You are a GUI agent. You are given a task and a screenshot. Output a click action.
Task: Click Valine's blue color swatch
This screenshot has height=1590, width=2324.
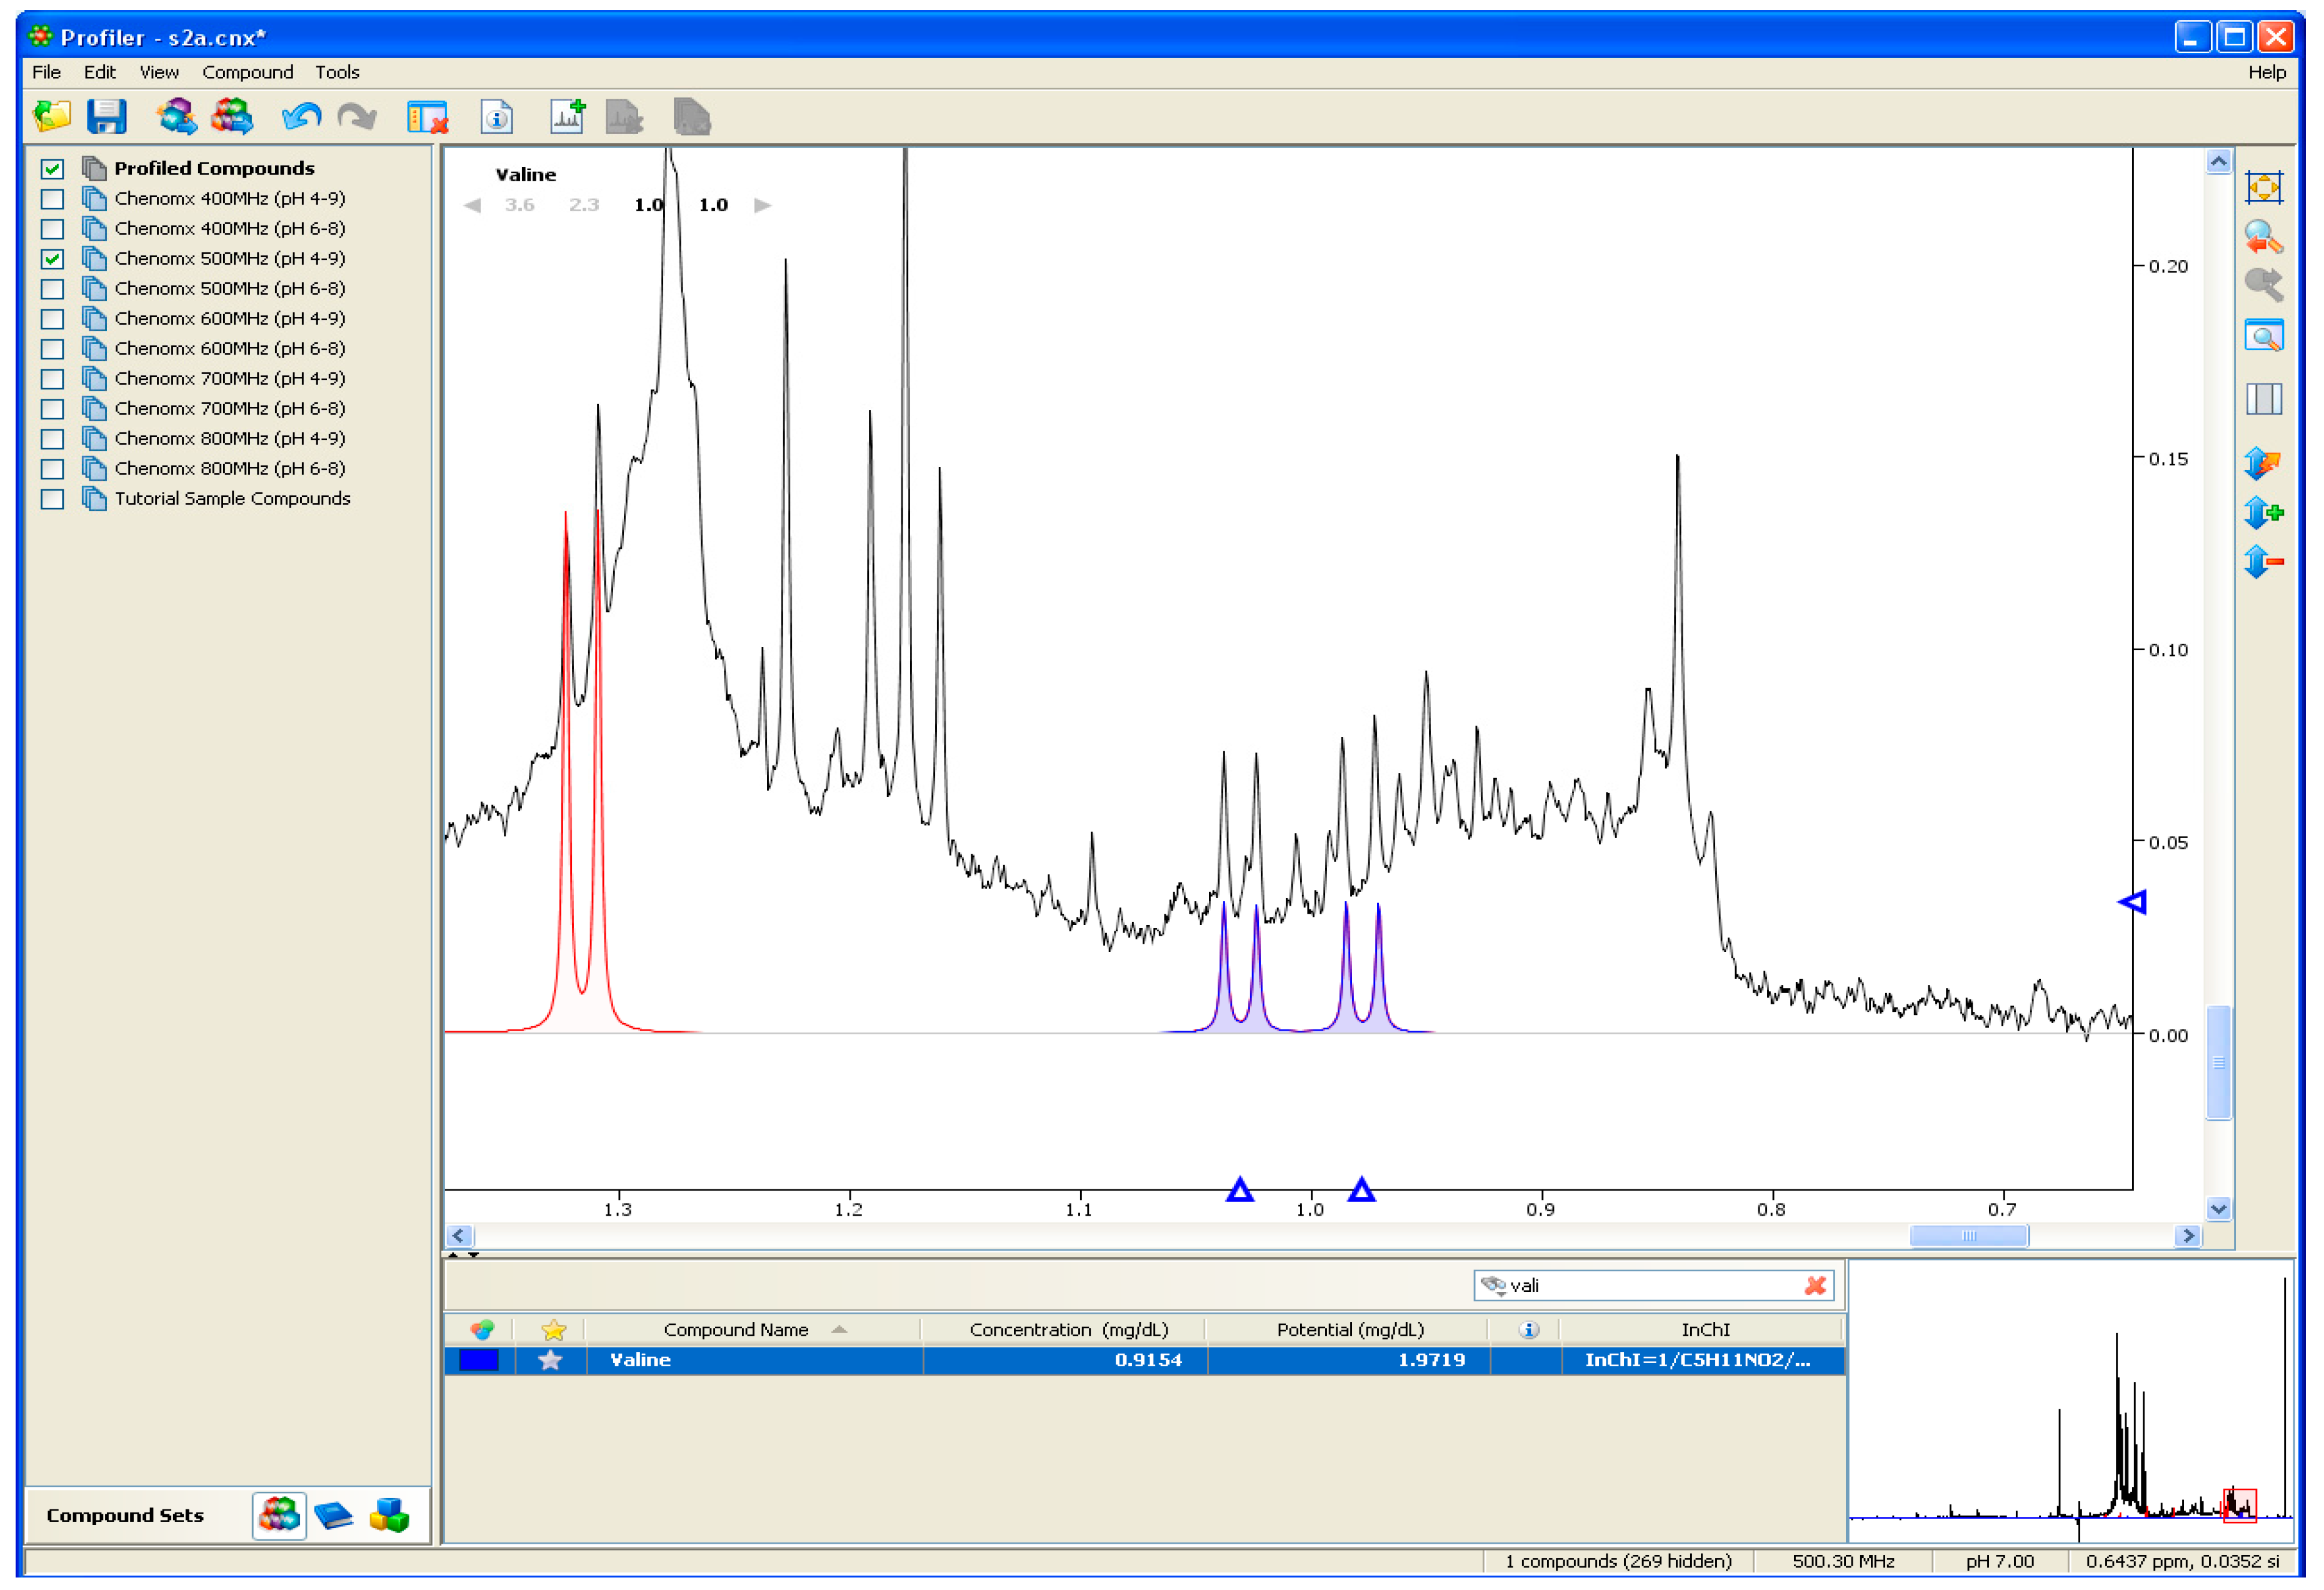(x=478, y=1360)
